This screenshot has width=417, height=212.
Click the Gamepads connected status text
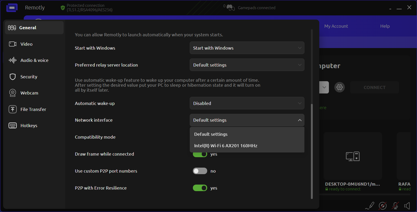pos(257,8)
